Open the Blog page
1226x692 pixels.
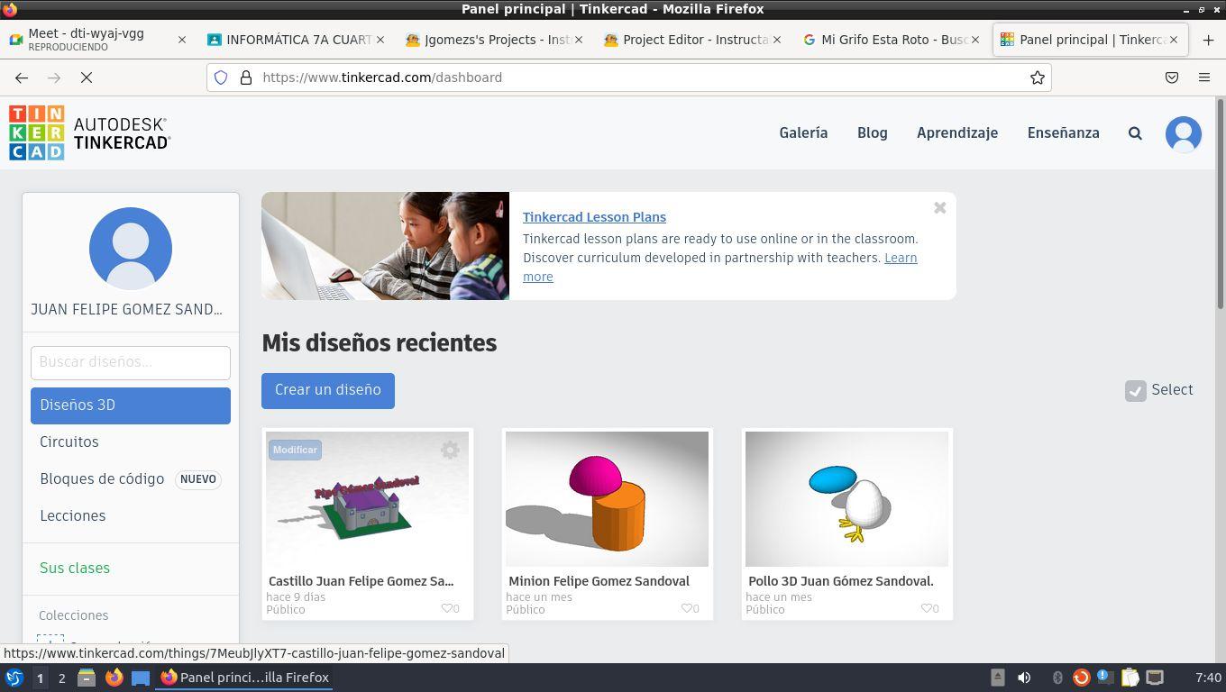872,133
